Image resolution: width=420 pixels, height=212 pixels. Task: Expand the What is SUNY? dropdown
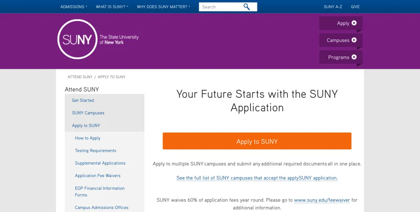[112, 7]
